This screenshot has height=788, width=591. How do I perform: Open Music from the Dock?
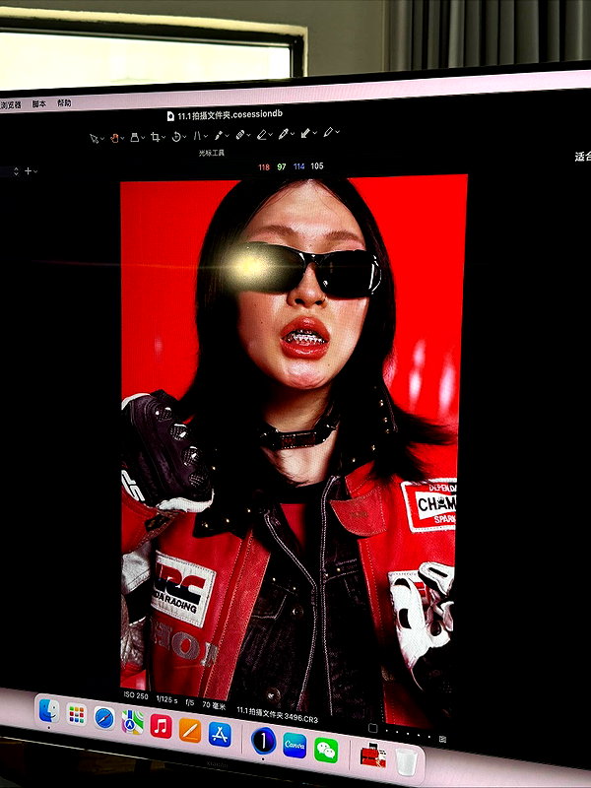click(x=161, y=727)
